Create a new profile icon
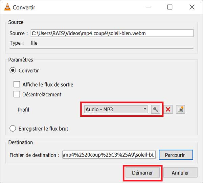The image size is (203, 183). (x=180, y=110)
